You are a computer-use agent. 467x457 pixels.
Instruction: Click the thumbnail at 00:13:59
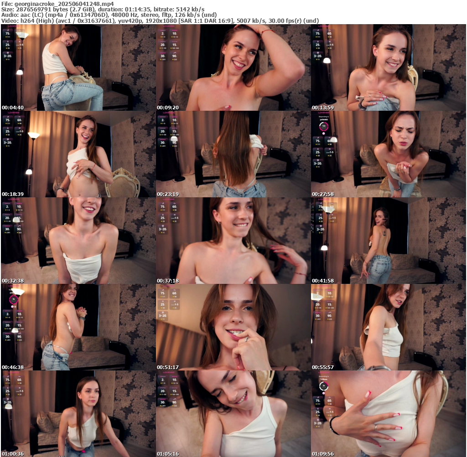pyautogui.click(x=388, y=67)
